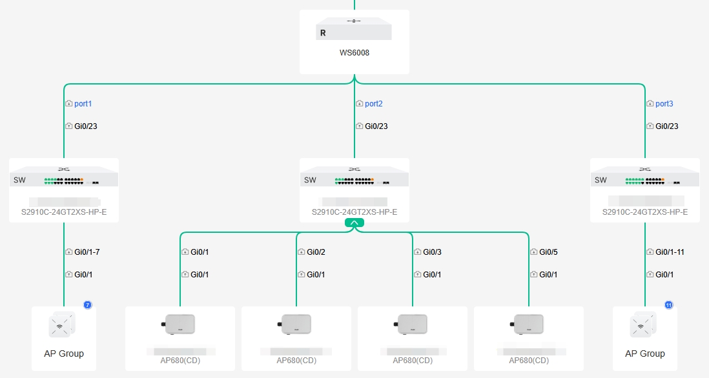This screenshot has height=378, width=709.
Task: Click the blue 7 count badge
Action: [x=88, y=305]
